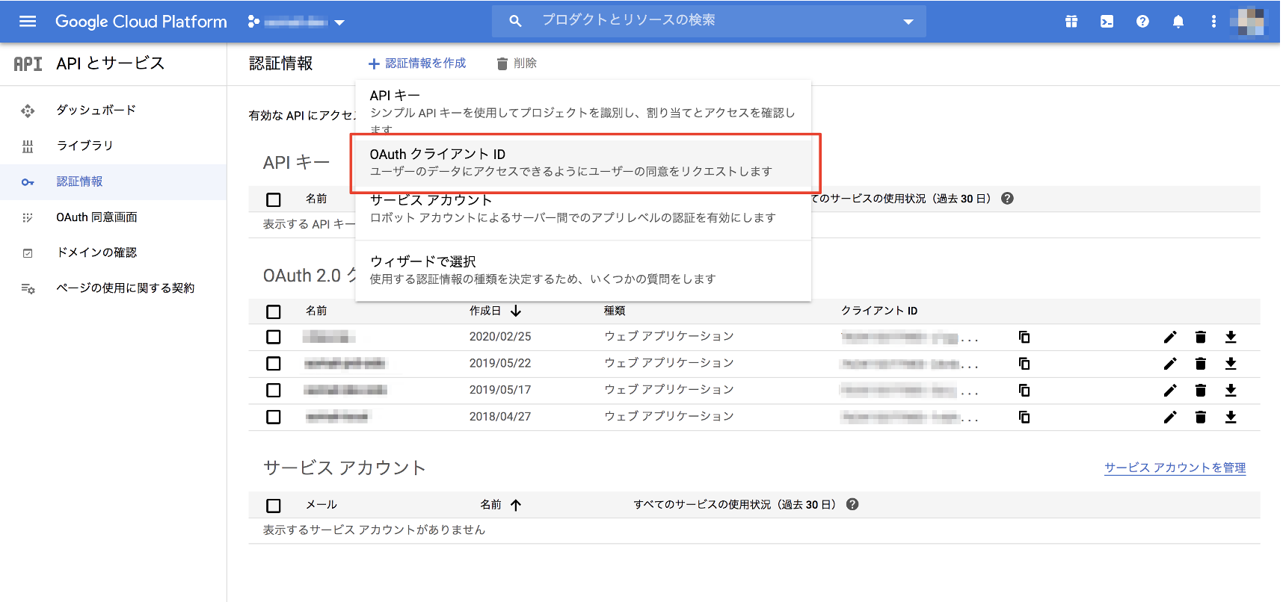Image resolution: width=1283 pixels, height=602 pixels.
Task: Edit the 2018/04/27 OAuth client
Action: pyautogui.click(x=1170, y=417)
